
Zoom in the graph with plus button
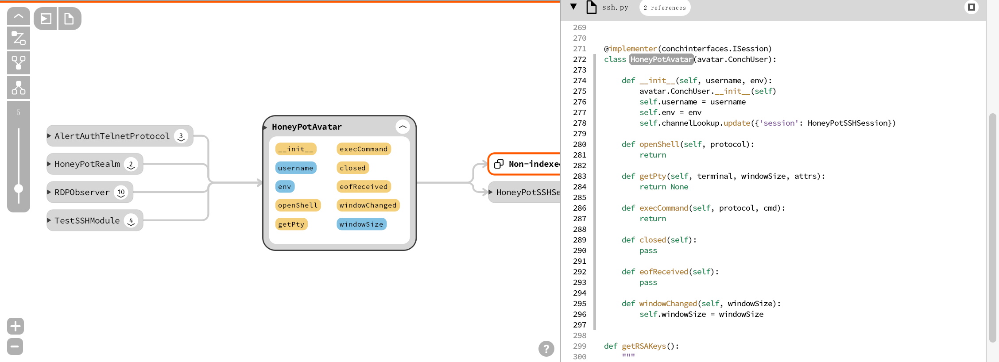click(15, 327)
